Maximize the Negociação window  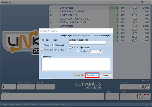pyautogui.click(x=142, y=2)
